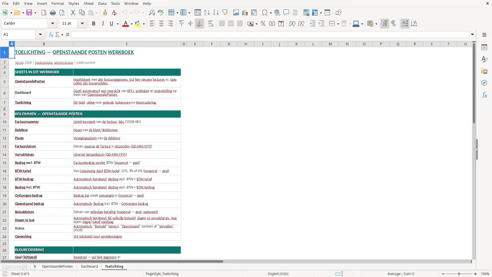Open the Format menu
The image size is (492, 277).
57,3
